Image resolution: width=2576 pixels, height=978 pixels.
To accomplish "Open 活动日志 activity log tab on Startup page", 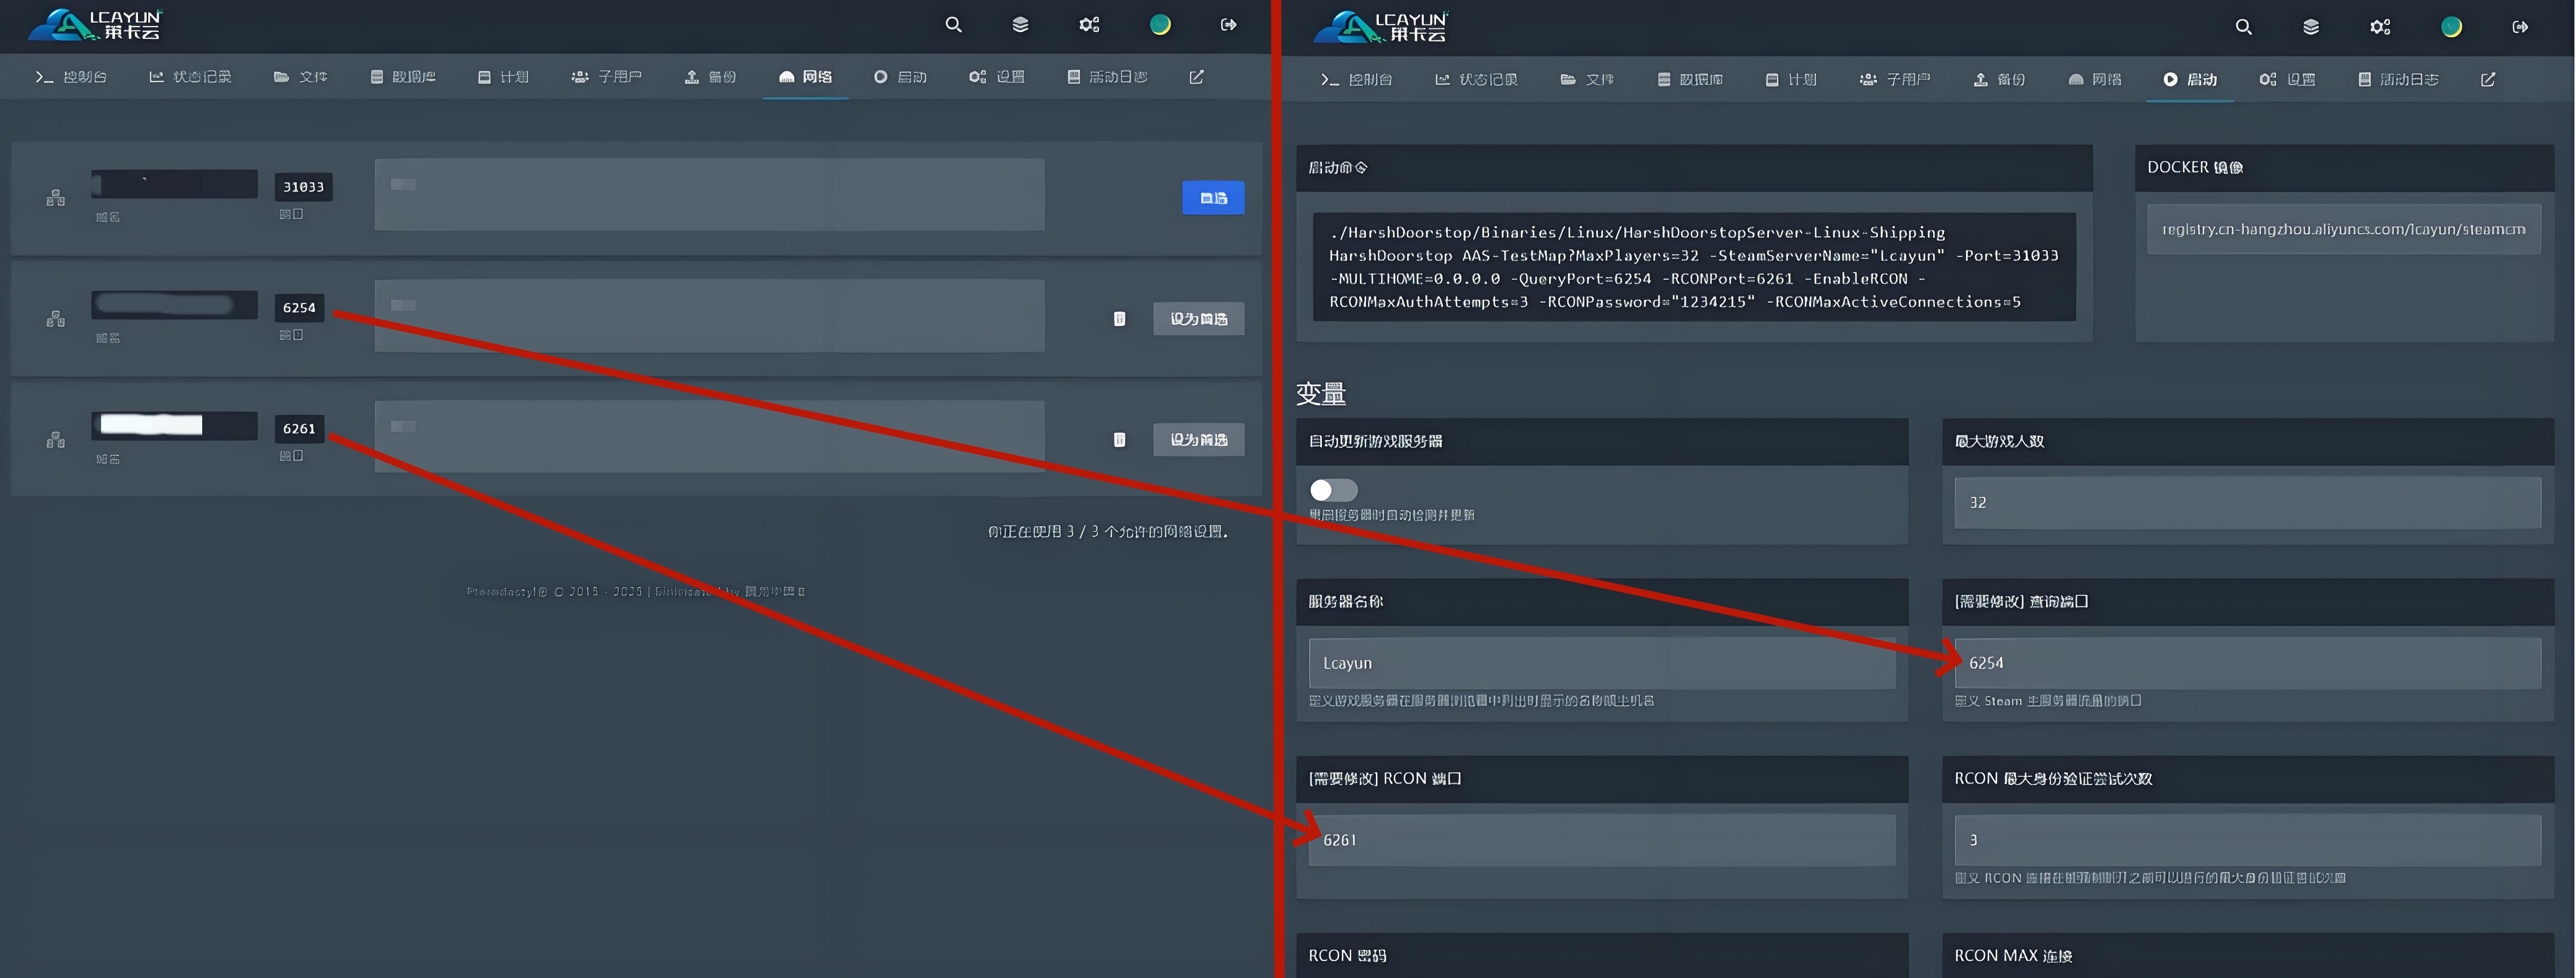I will 2398,79.
